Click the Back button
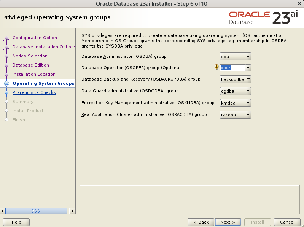This screenshot has width=304, height=227. tap(201, 222)
